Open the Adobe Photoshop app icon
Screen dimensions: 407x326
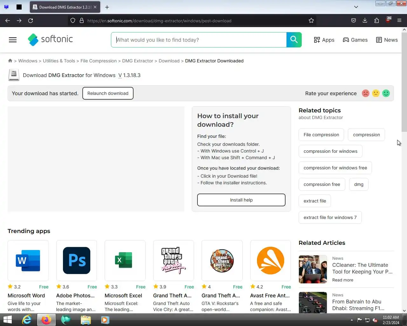77,260
